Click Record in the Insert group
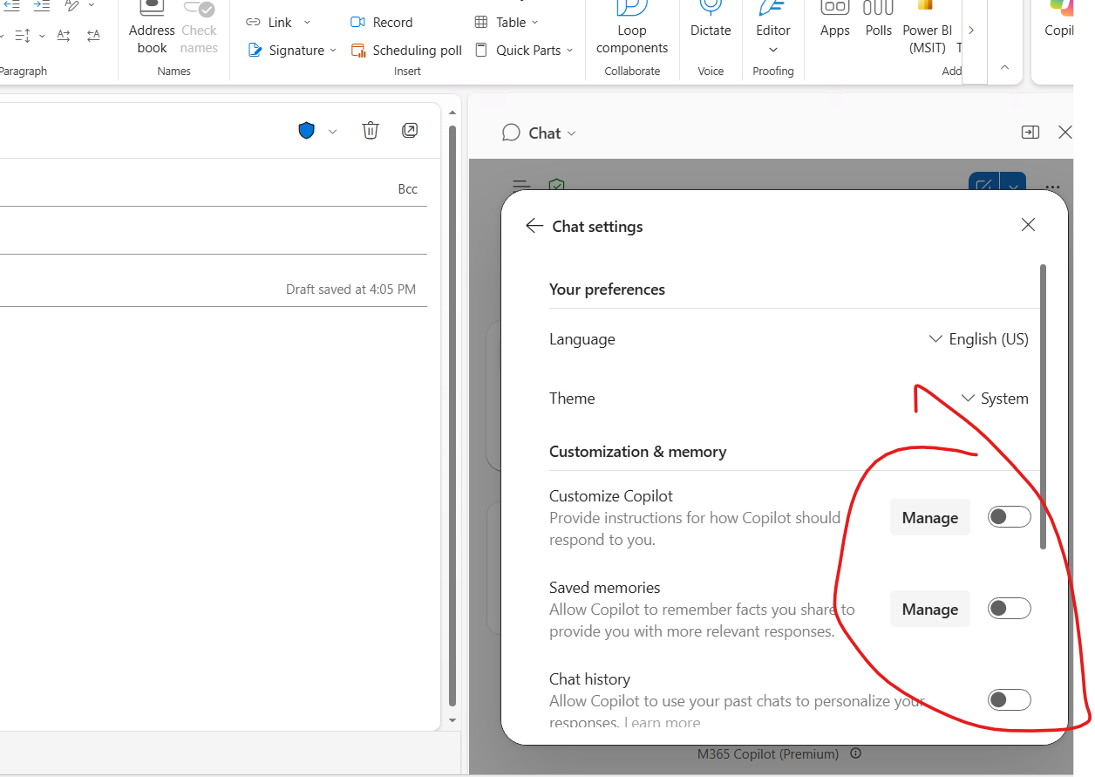Viewport: 1095px width, 777px height. [x=382, y=22]
